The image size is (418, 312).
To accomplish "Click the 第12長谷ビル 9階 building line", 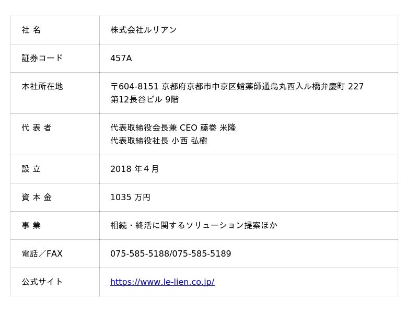I will 144,99.
